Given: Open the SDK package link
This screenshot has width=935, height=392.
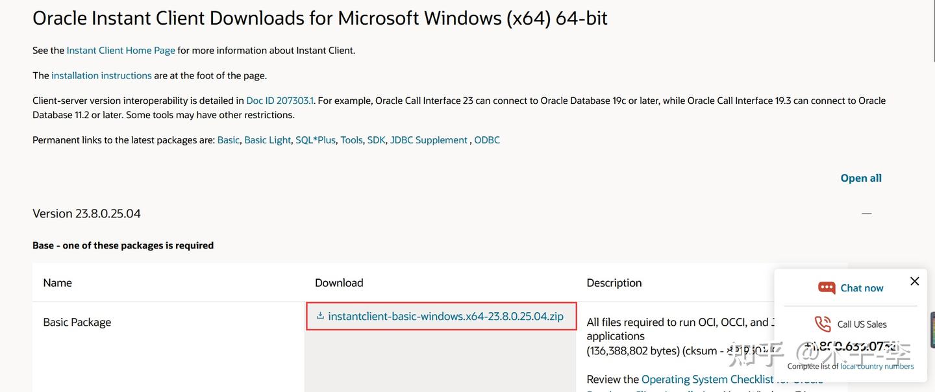Looking at the screenshot, I should coord(376,140).
